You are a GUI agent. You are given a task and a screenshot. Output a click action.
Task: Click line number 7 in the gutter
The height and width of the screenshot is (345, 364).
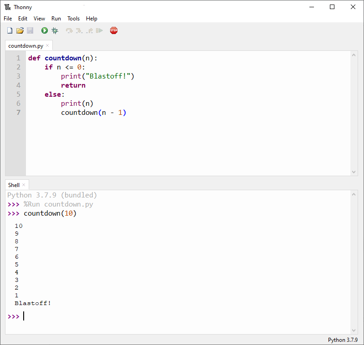coord(18,113)
